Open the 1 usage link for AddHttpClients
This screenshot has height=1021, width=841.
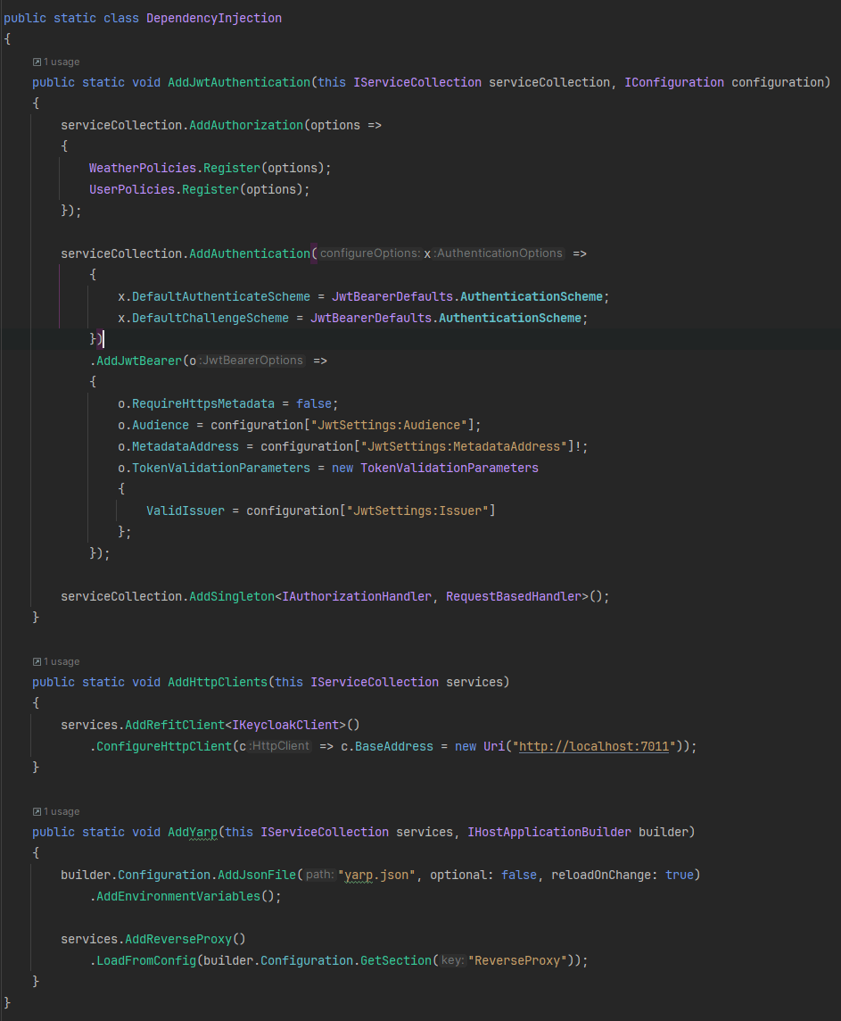tap(61, 660)
